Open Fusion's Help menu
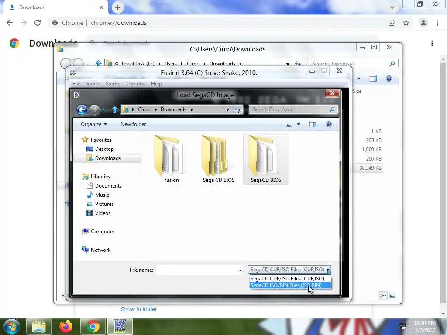 [156, 84]
